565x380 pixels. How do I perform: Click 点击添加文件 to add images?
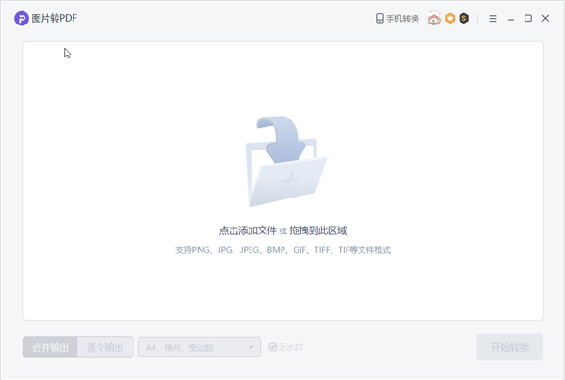tap(248, 230)
